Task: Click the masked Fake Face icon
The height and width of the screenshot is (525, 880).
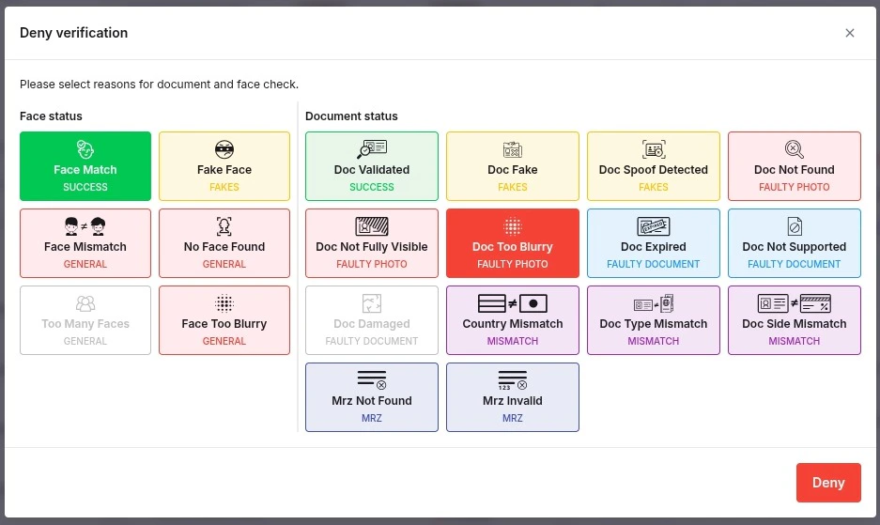Action: pos(224,149)
